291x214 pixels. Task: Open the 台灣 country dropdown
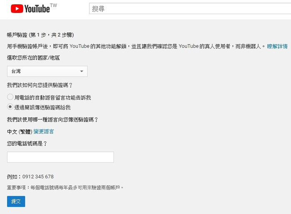47,71
